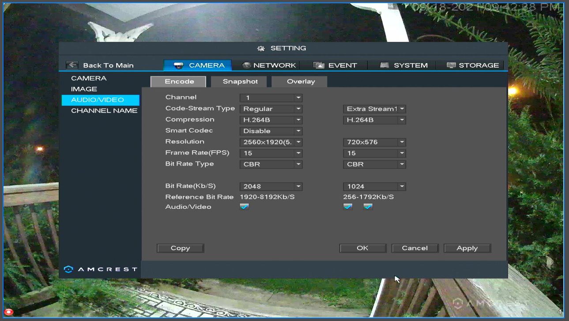Select IMAGE in the left sidebar
The height and width of the screenshot is (321, 569).
tap(84, 89)
